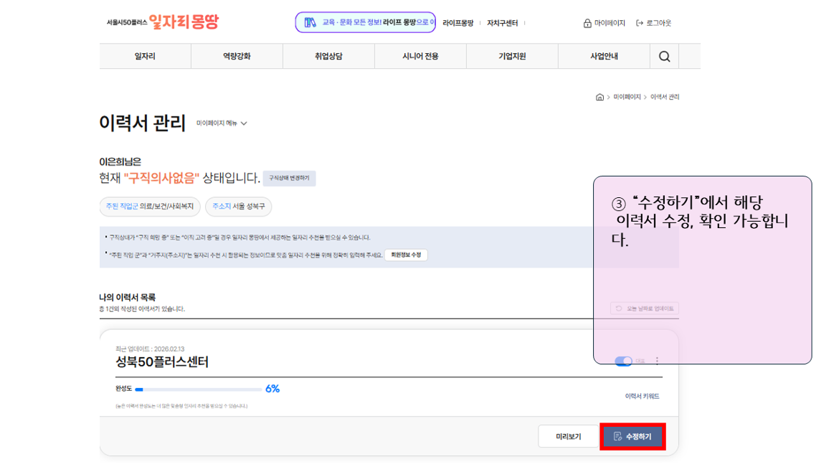Open the 역량강화 navigation menu
839x472 pixels.
click(x=237, y=57)
